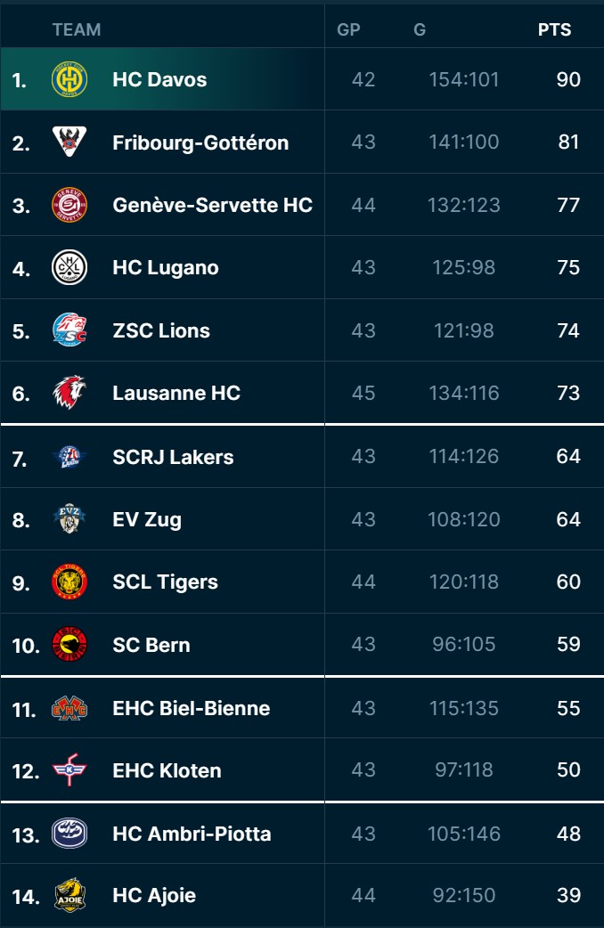Click the HC Davos team logo
This screenshot has width=604, height=928.
pos(69,79)
